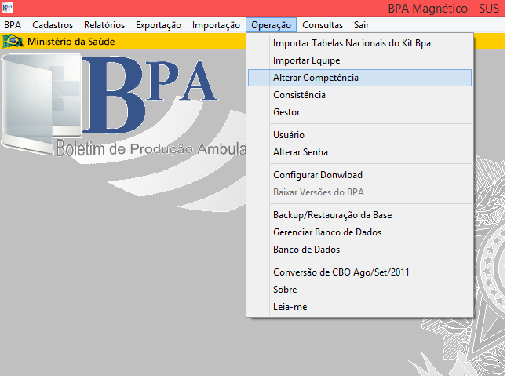Open the Relatórios menu
The width and height of the screenshot is (507, 376).
click(104, 25)
